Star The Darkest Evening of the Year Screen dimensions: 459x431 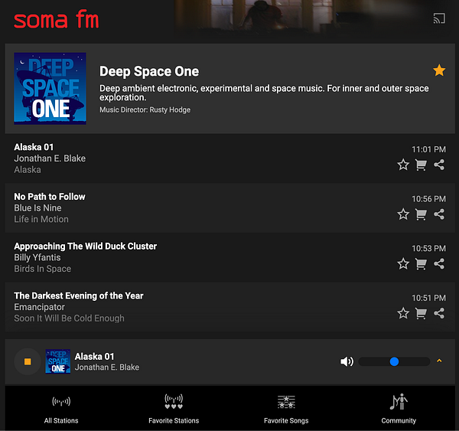[x=403, y=313]
